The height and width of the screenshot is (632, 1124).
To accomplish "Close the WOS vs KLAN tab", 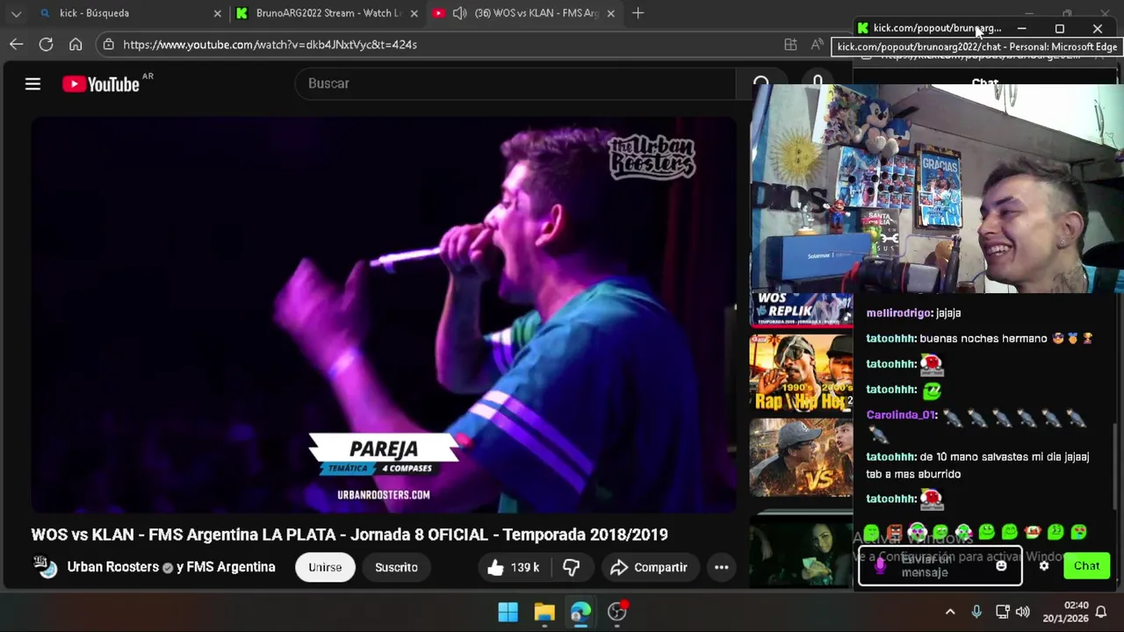I will pos(610,13).
